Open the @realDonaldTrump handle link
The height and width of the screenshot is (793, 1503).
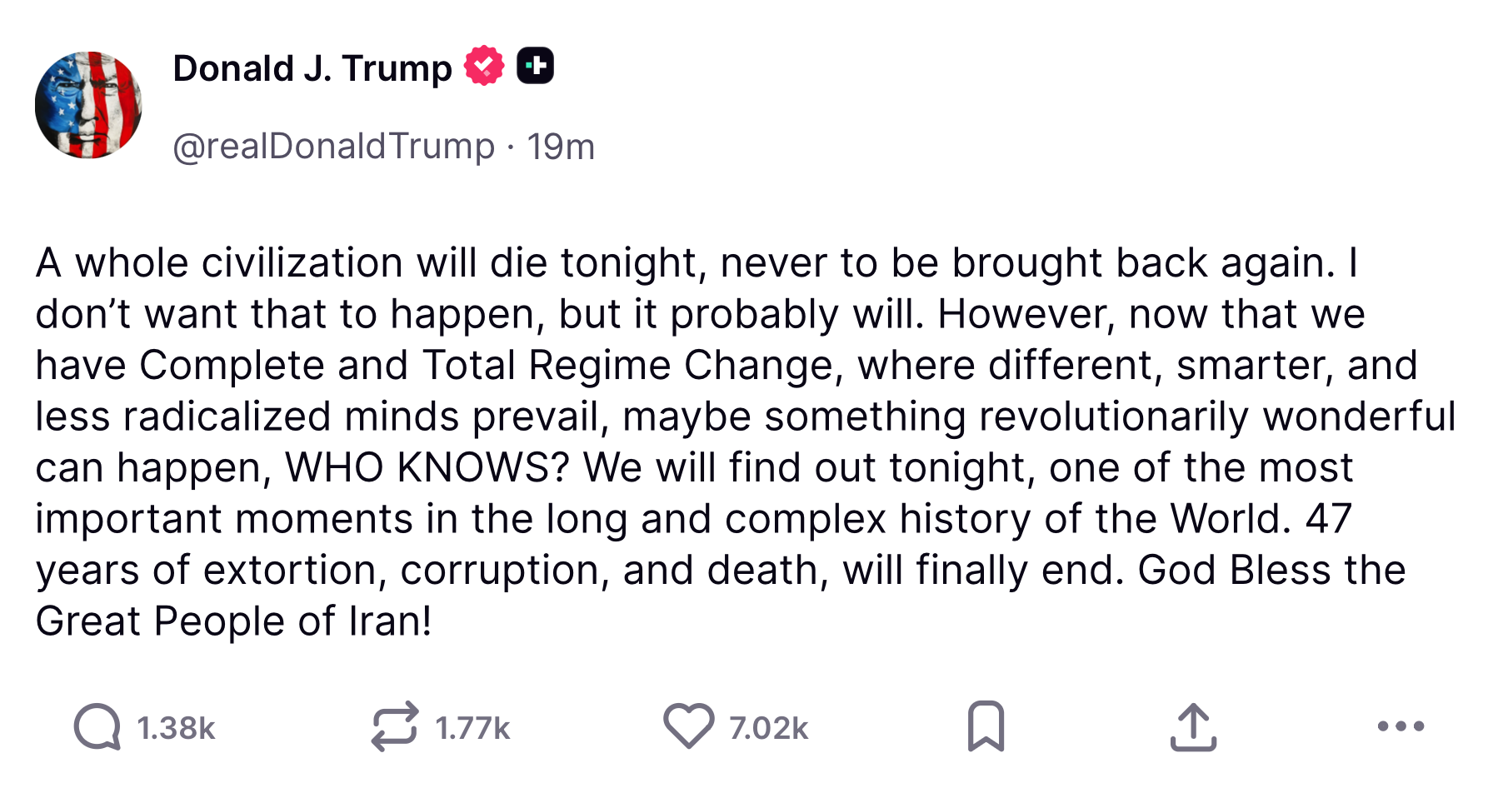333,147
